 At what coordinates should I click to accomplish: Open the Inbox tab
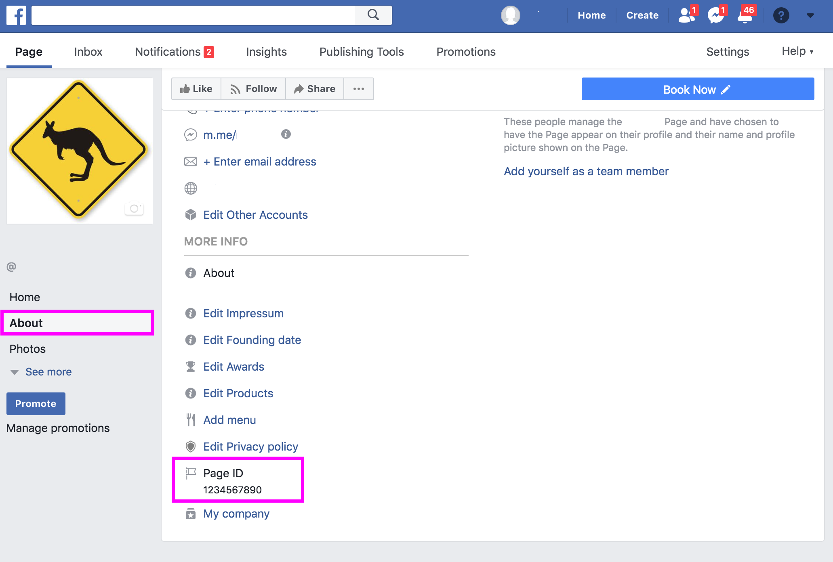(x=88, y=52)
